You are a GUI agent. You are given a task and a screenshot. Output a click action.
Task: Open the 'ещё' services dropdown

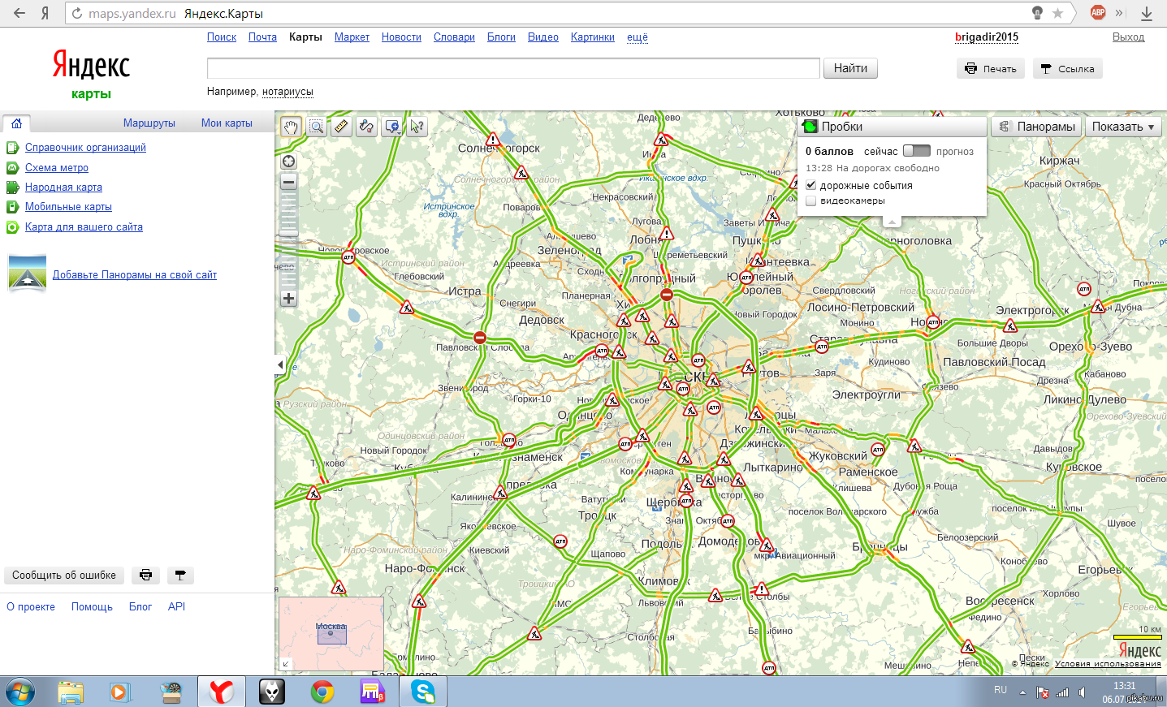pyautogui.click(x=638, y=37)
